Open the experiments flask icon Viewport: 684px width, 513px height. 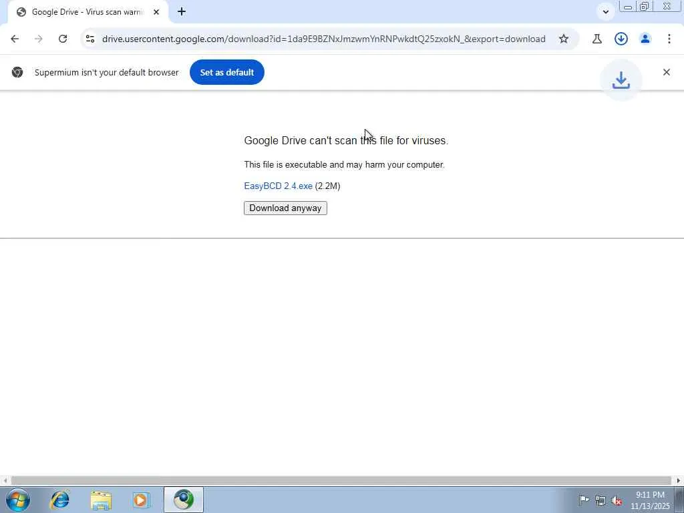tap(596, 39)
